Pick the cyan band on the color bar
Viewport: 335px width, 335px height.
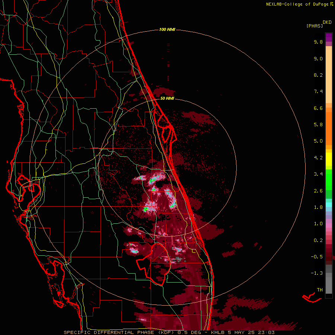329,205
